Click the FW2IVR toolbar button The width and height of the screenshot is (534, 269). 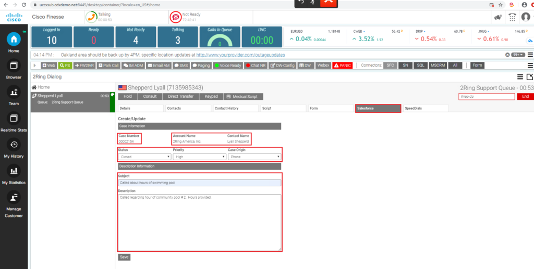point(84,66)
